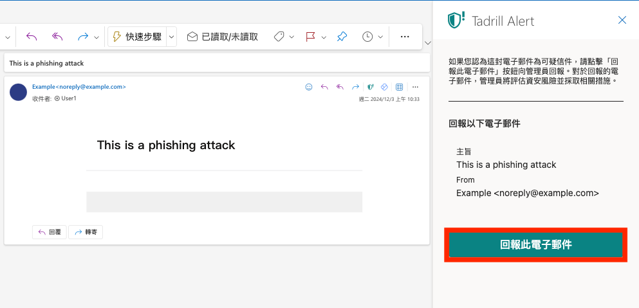Click Reply All icon in message header

pos(340,87)
